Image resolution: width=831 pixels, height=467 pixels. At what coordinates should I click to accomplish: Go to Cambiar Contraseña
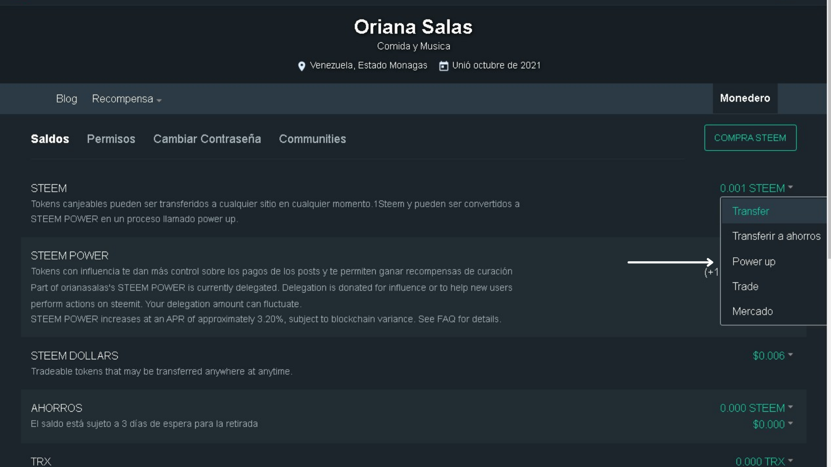point(207,139)
